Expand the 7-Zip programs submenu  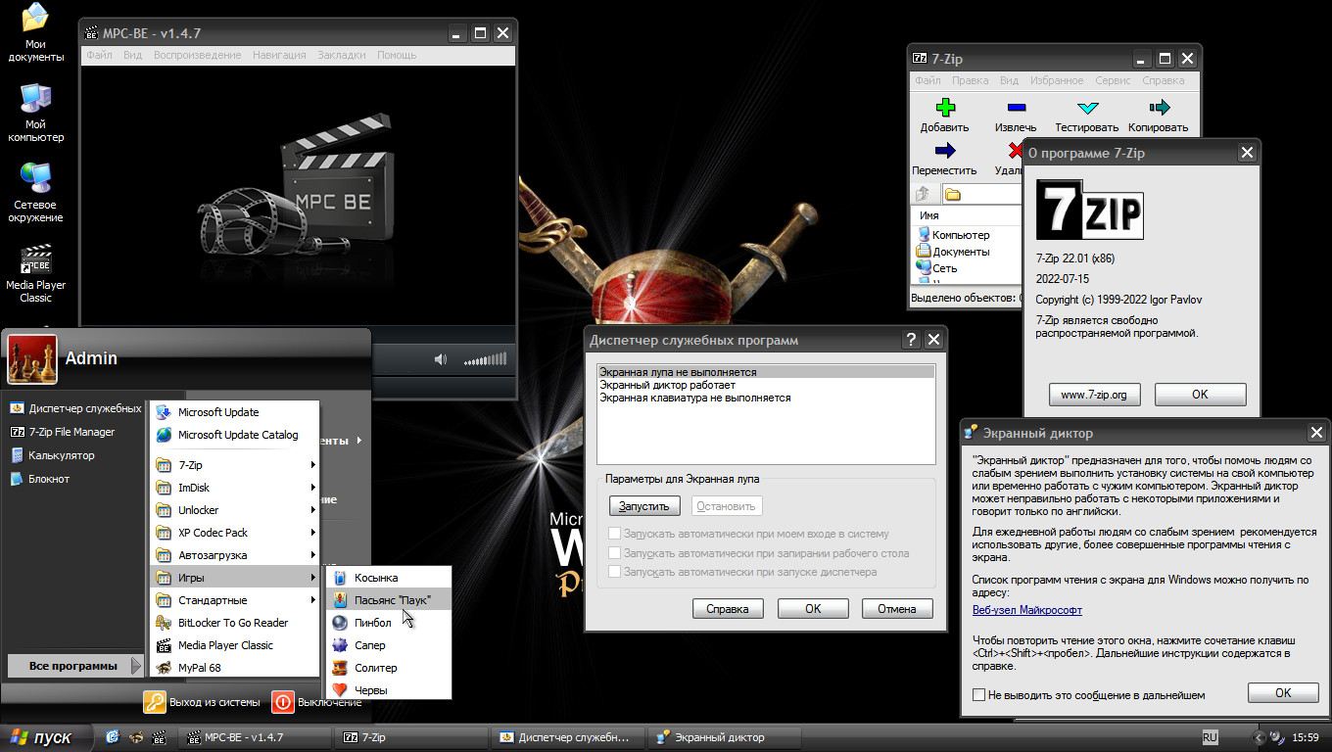tap(236, 465)
